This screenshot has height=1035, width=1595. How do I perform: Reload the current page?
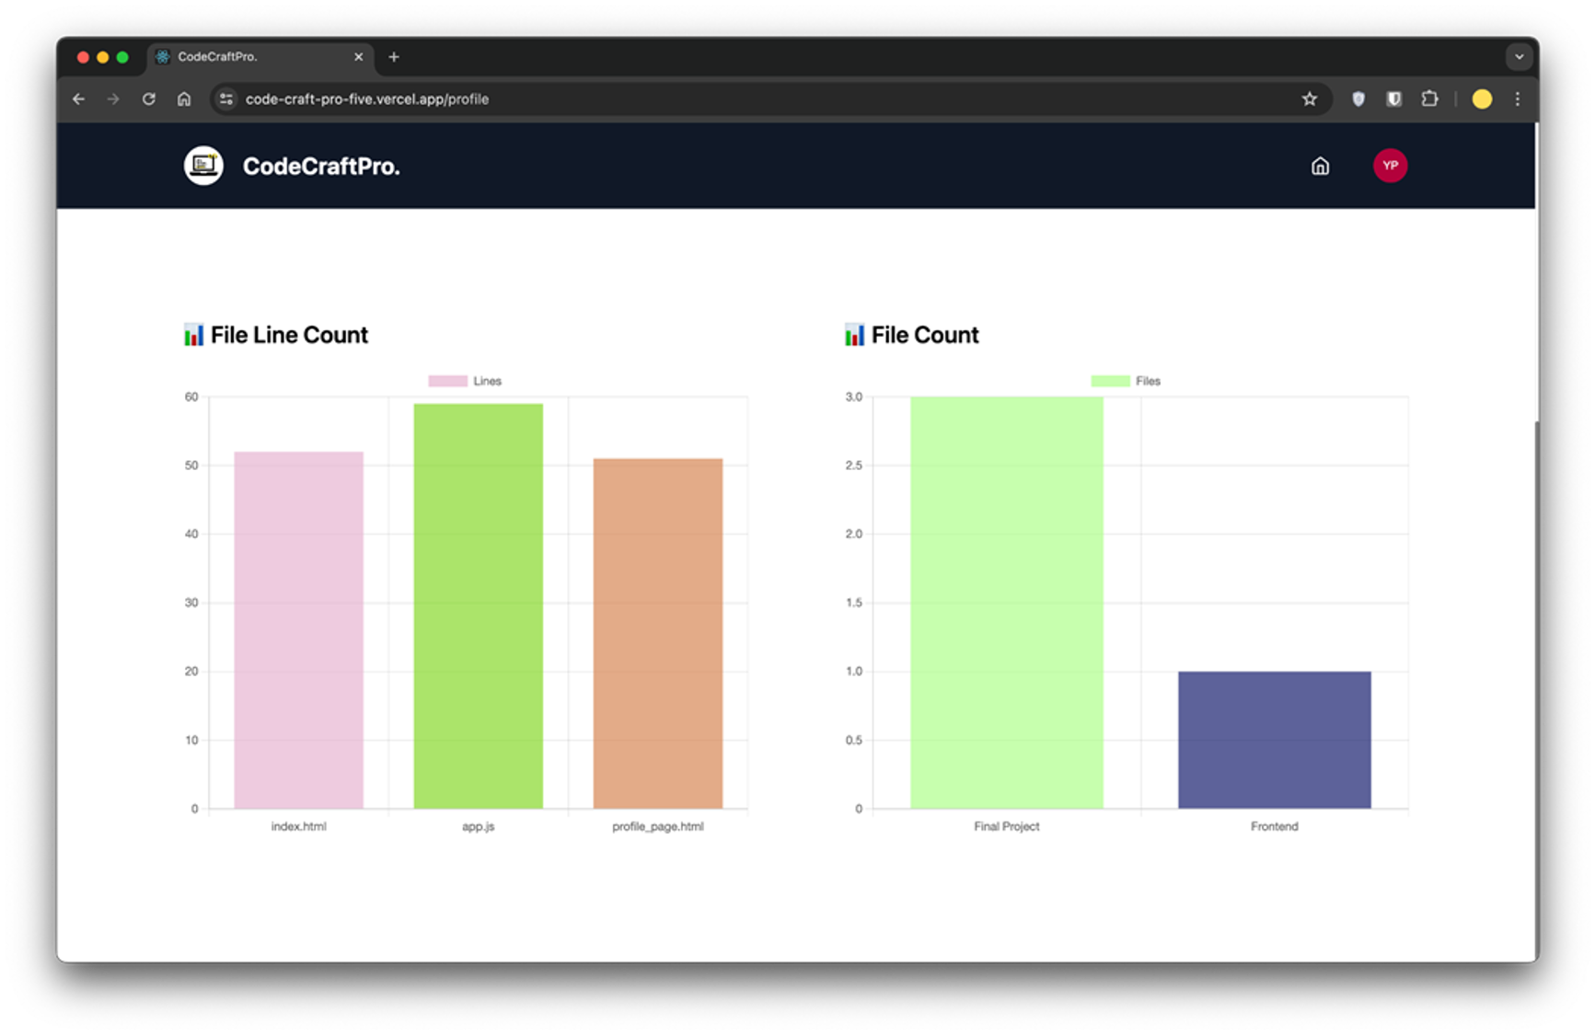[x=148, y=99]
